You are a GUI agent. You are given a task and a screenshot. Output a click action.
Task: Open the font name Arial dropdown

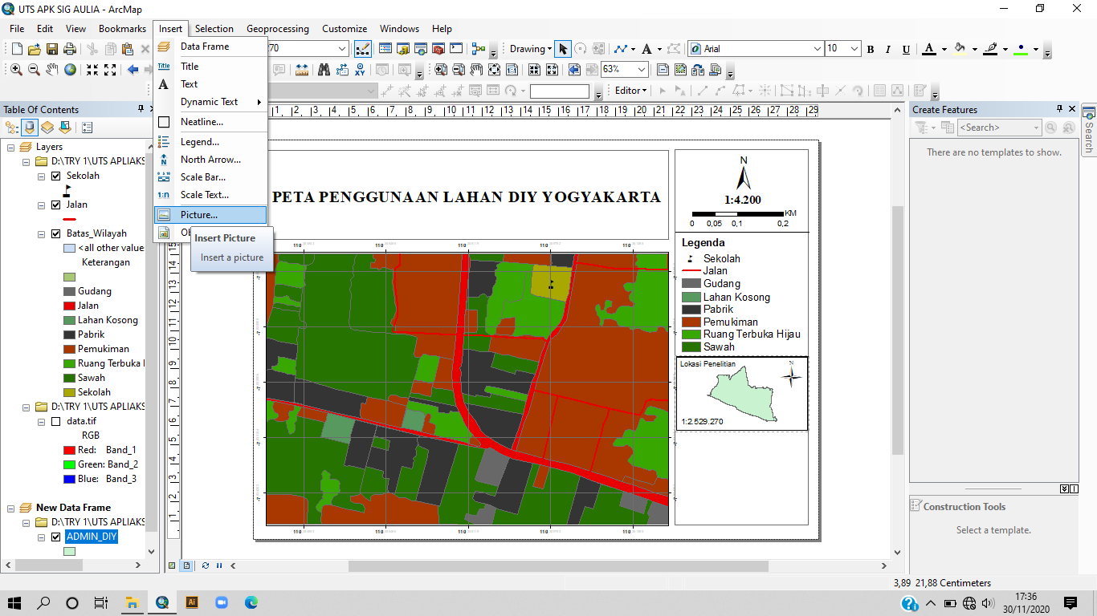[818, 49]
